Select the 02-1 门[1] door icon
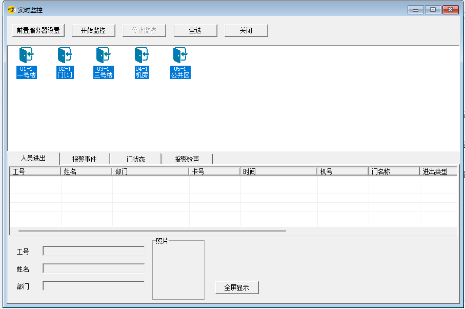The width and height of the screenshot is (465, 309). (65, 63)
